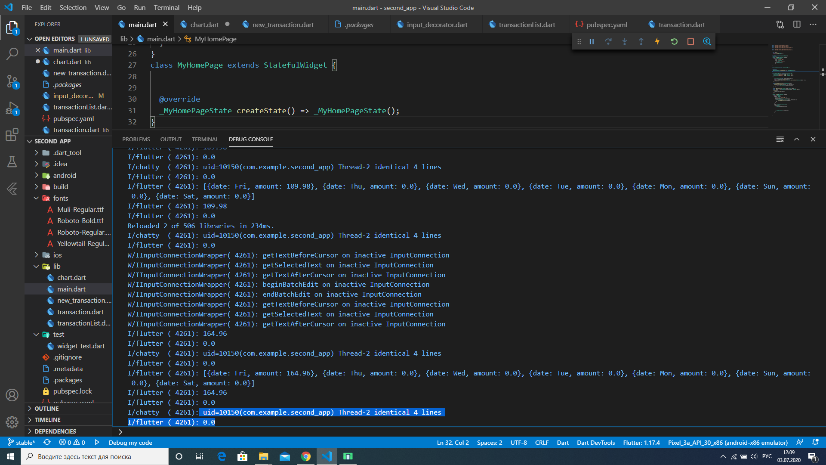The height and width of the screenshot is (465, 826).
Task: Click the sync changes status icon
Action: (x=47, y=443)
